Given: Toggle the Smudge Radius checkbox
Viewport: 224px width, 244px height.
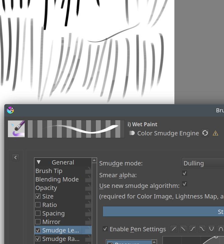Looking at the screenshot, I should (x=38, y=239).
